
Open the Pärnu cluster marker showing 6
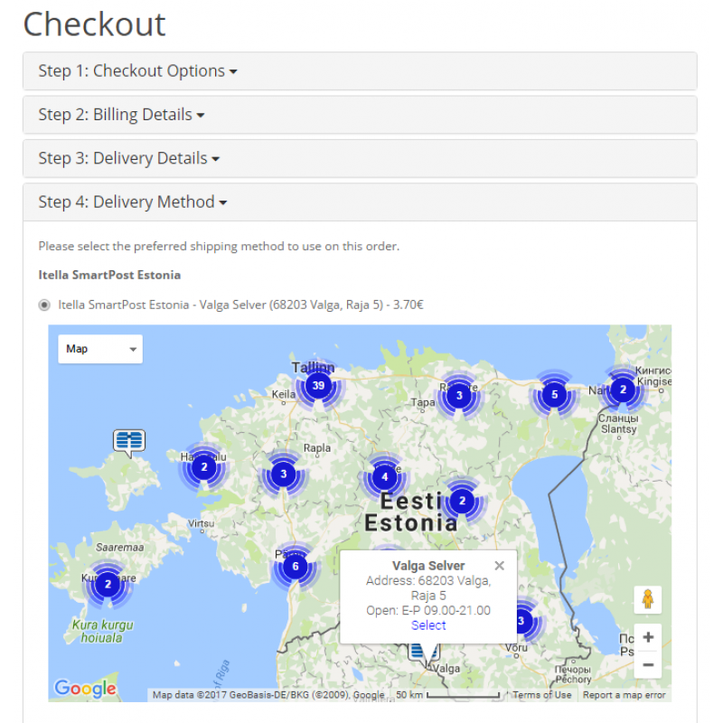click(x=296, y=567)
